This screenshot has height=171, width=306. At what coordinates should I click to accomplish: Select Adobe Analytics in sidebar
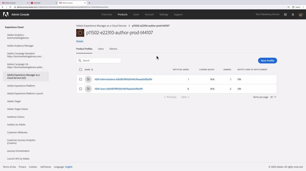(x=18, y=36)
